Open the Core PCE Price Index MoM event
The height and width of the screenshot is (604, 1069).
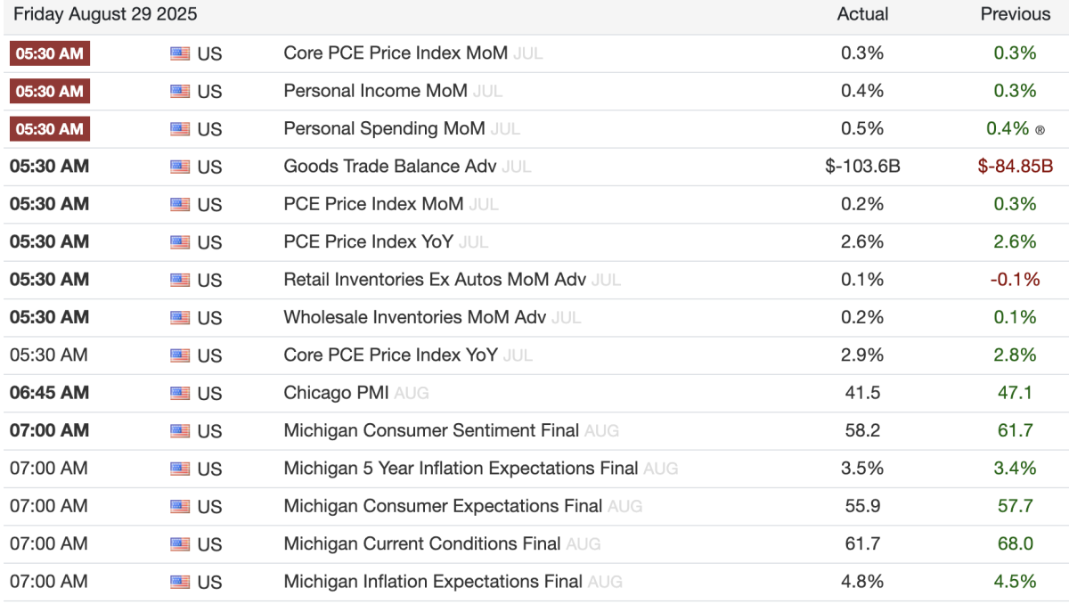pyautogui.click(x=395, y=53)
